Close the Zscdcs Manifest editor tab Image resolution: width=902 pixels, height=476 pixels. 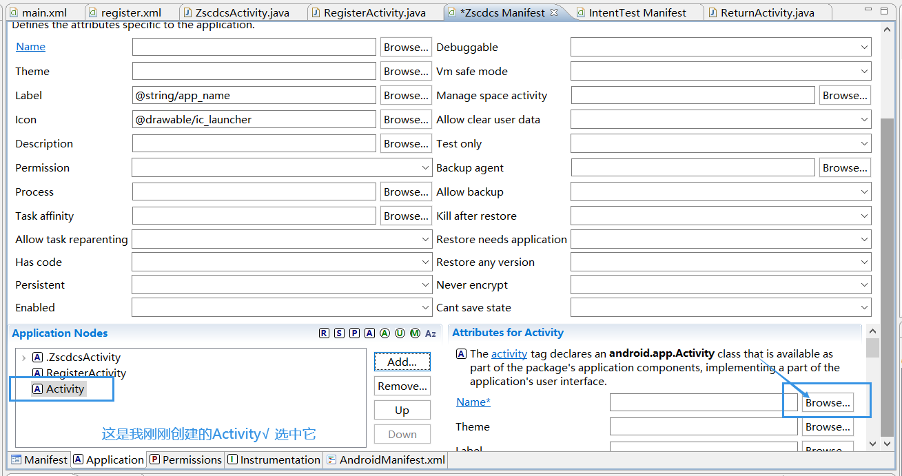pyautogui.click(x=554, y=12)
